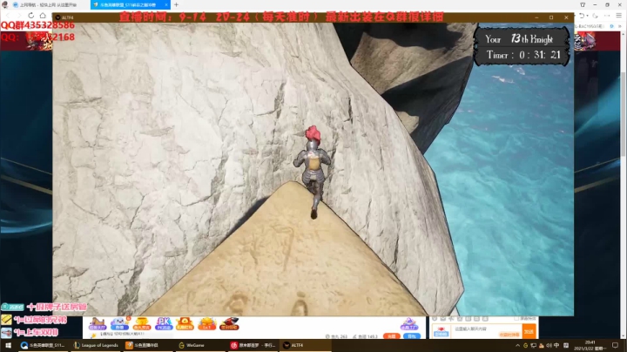Open the castle task hall icon
The image size is (627, 352).
98,323
